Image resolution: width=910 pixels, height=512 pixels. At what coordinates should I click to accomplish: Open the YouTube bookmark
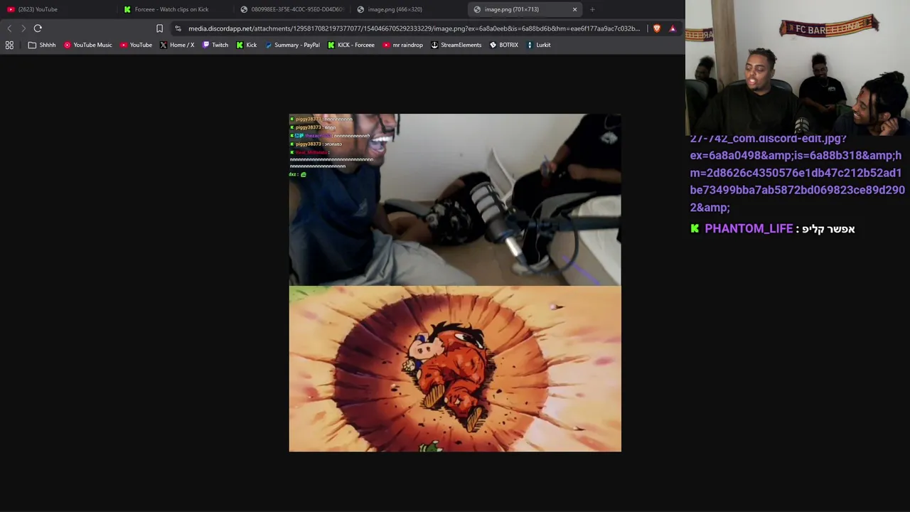[x=136, y=45]
